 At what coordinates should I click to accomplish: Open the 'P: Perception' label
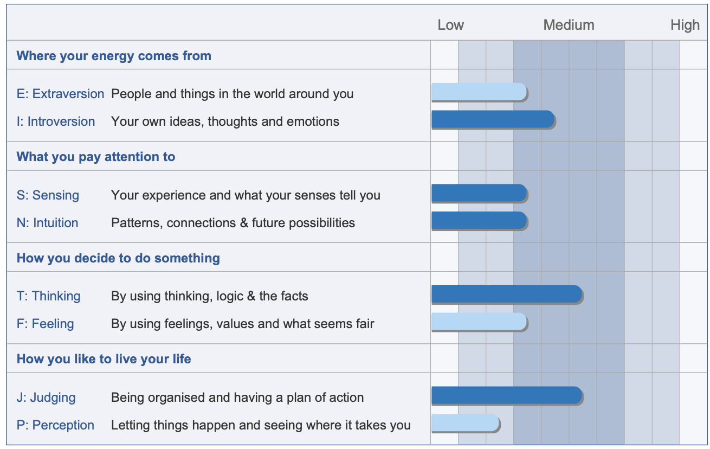(55, 425)
